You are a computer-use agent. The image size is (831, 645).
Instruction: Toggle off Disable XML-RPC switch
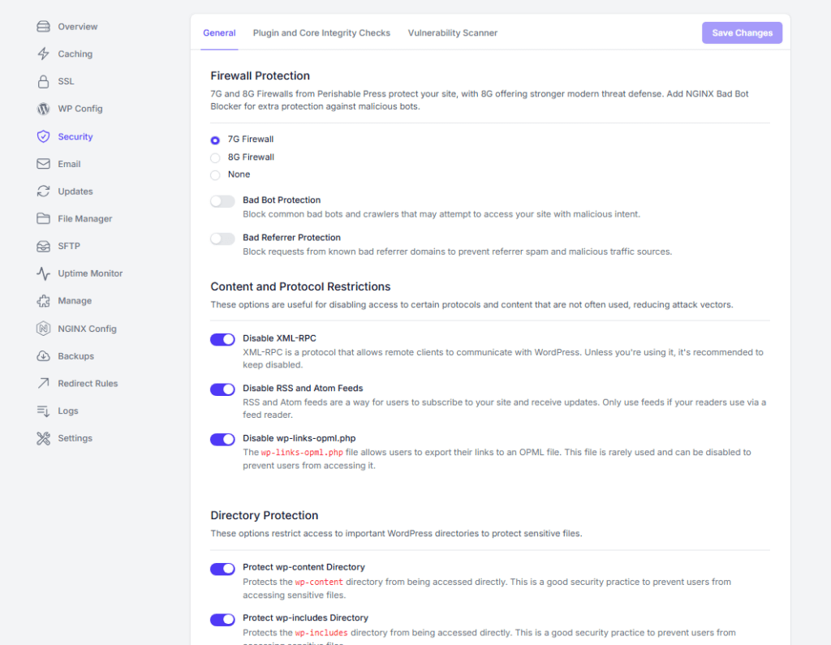tap(222, 339)
